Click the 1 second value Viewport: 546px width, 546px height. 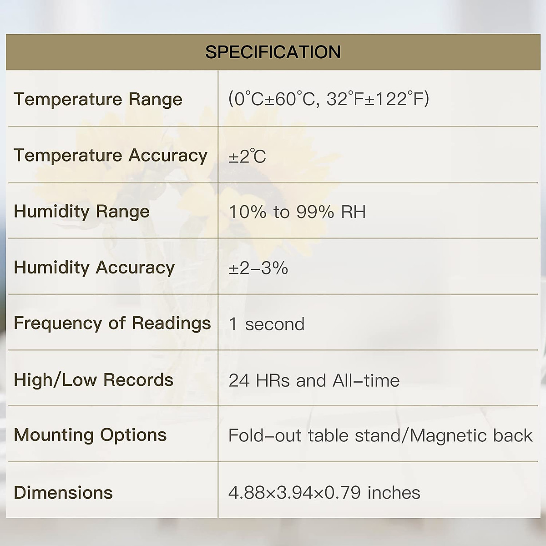267,324
